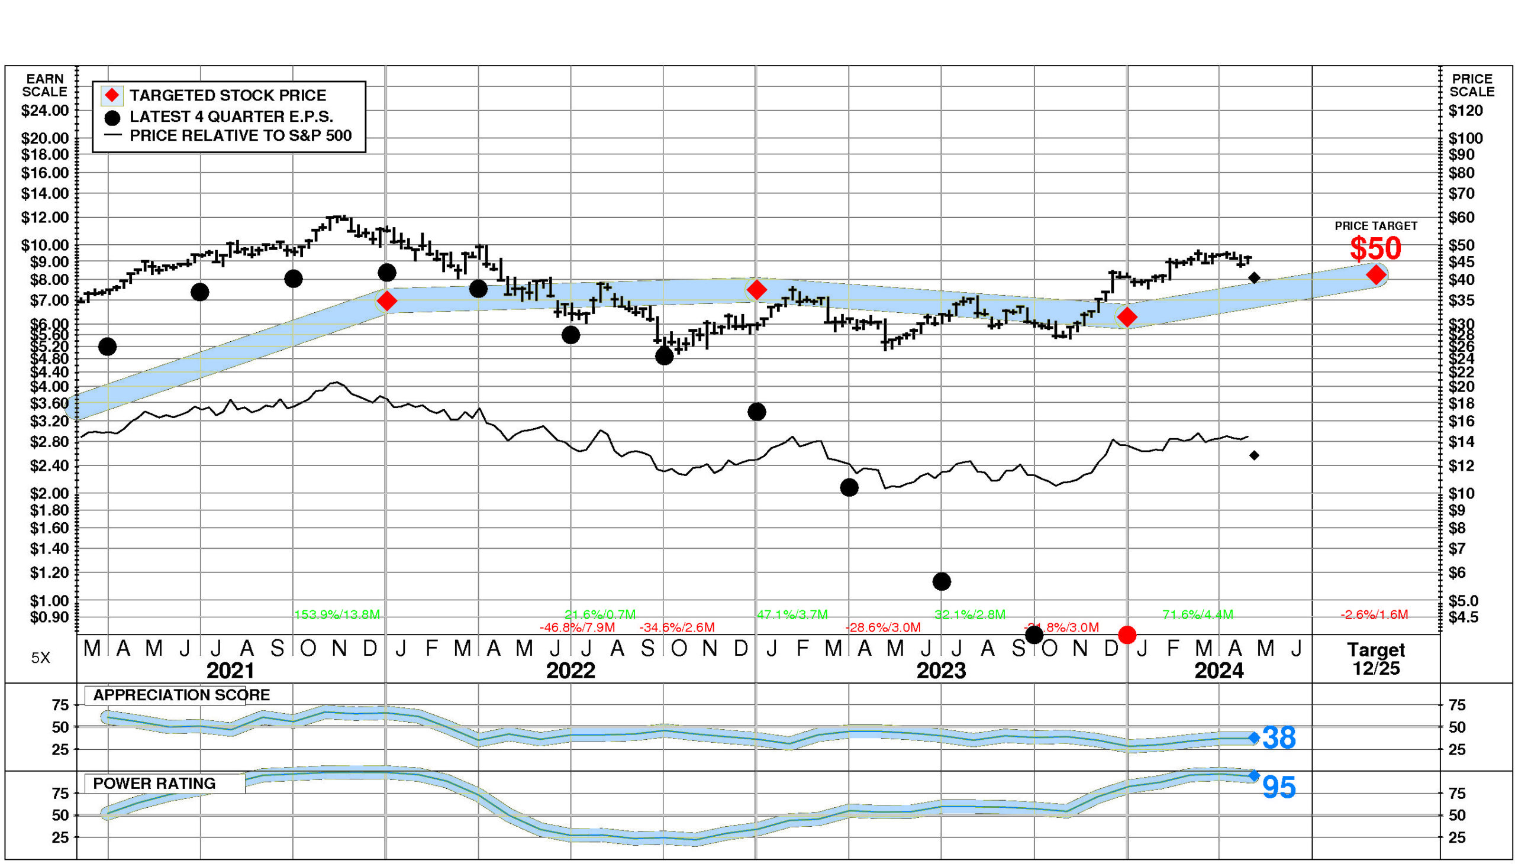Click the Target 12/25 axis label
The image size is (1515, 864).
click(1375, 659)
